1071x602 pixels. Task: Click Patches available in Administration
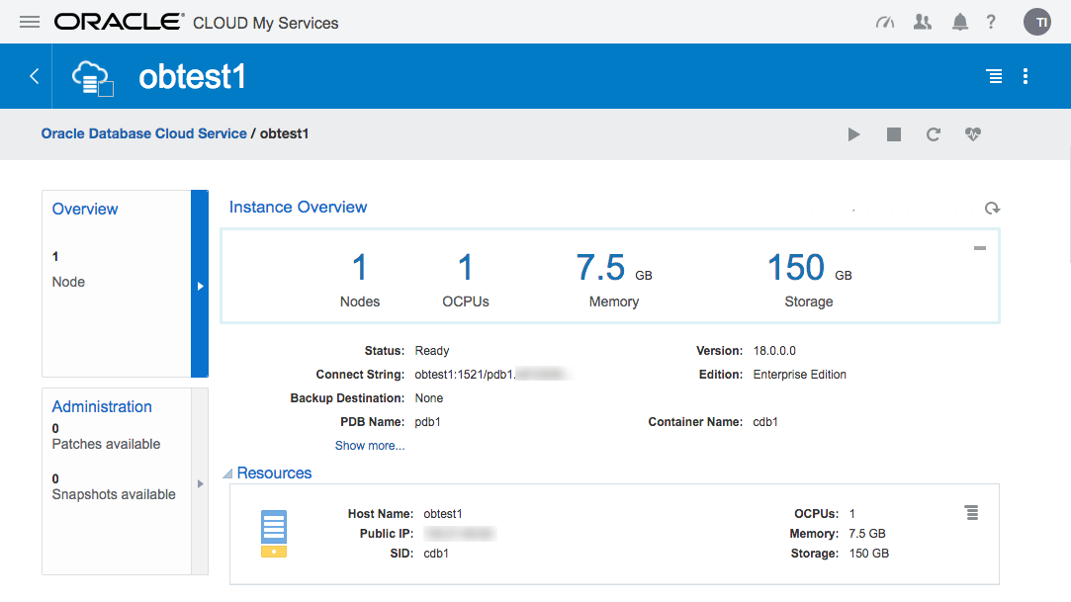tap(106, 445)
